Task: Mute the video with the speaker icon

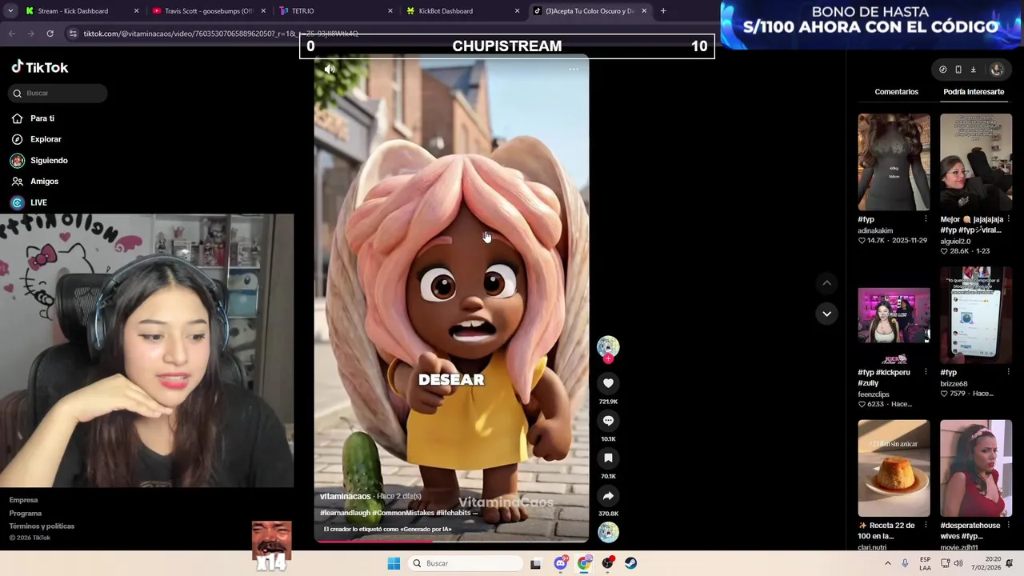Action: click(330, 70)
